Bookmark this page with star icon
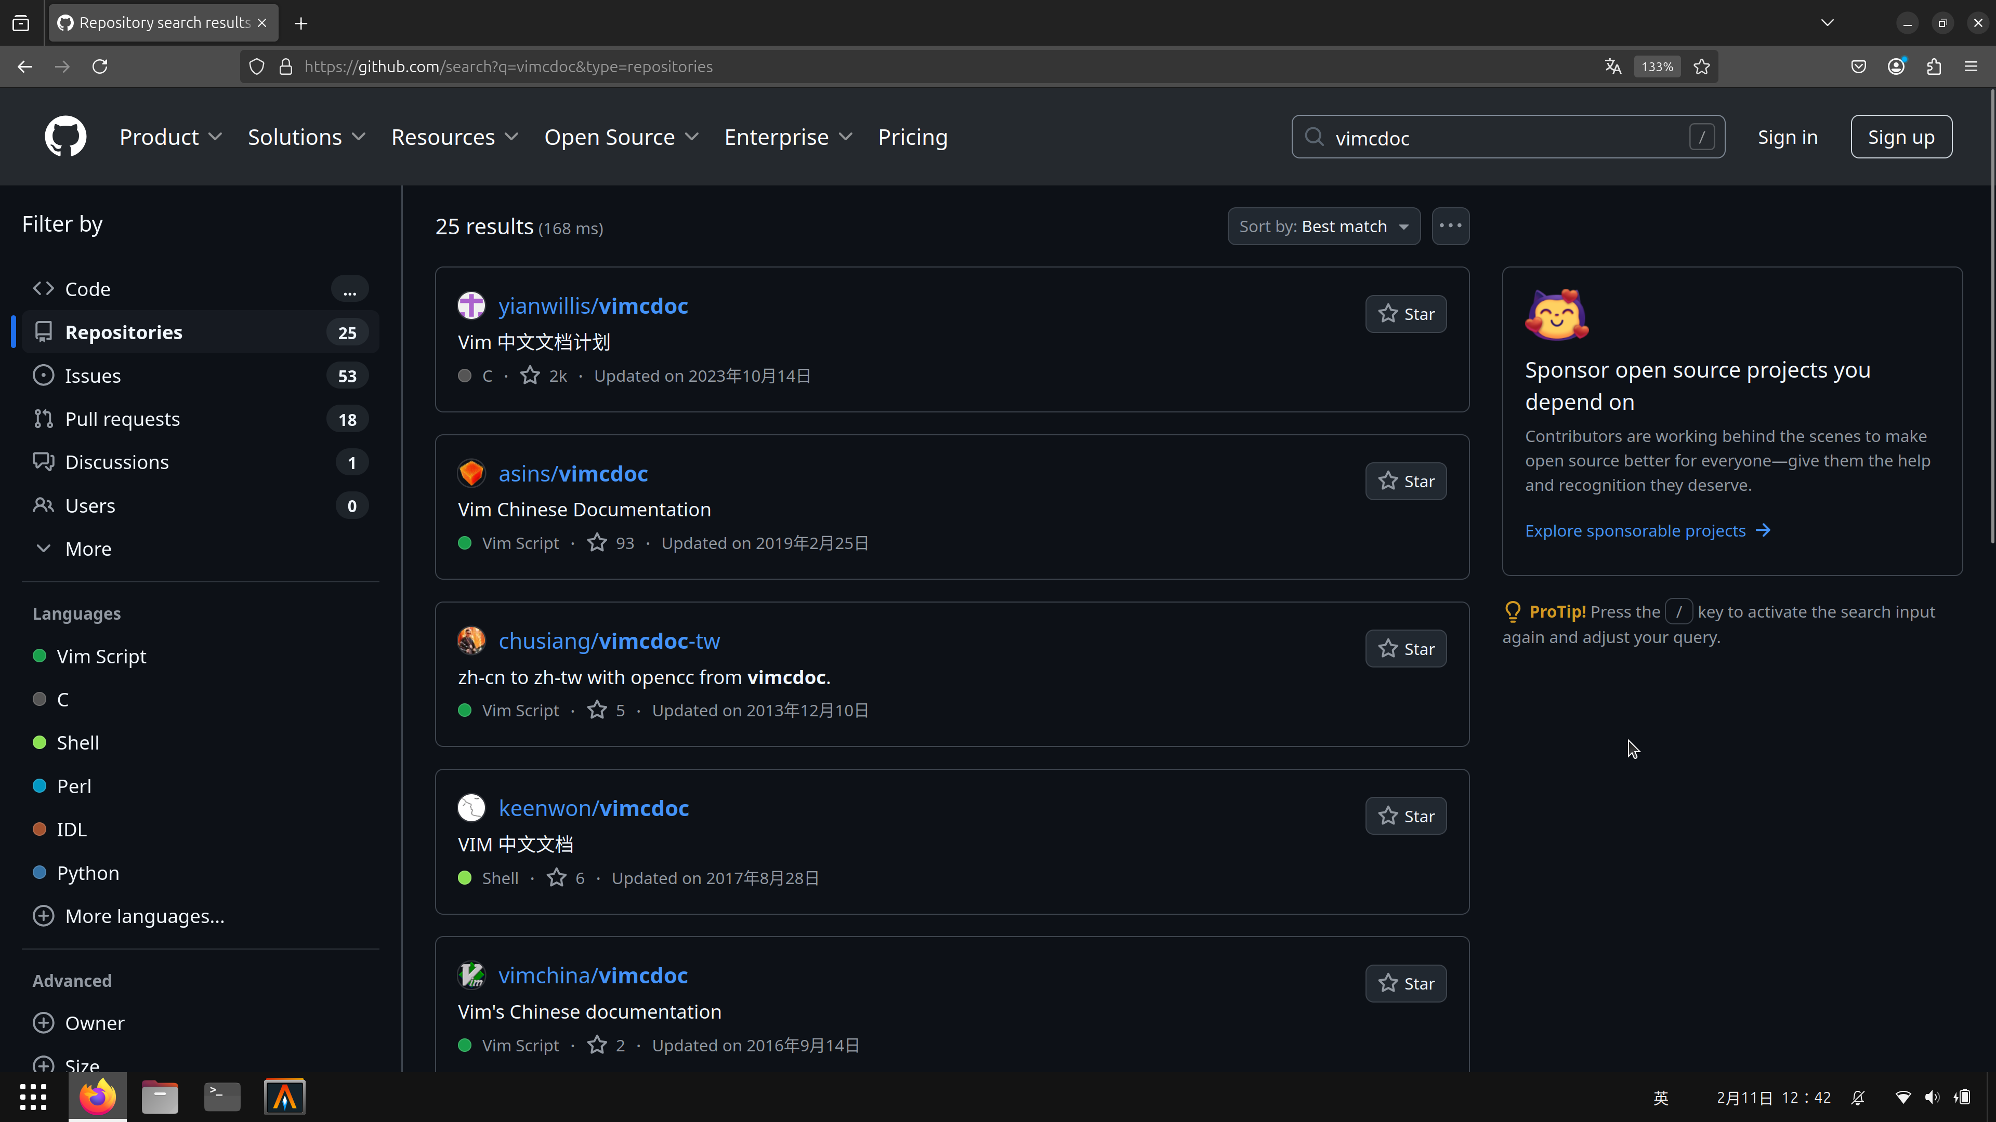This screenshot has height=1122, width=1996. pos(1702,66)
